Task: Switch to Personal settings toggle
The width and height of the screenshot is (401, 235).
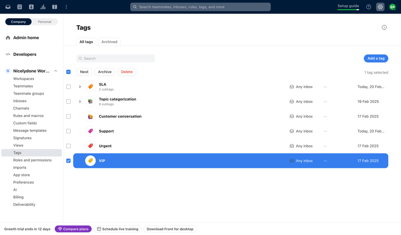Action: 45,21
